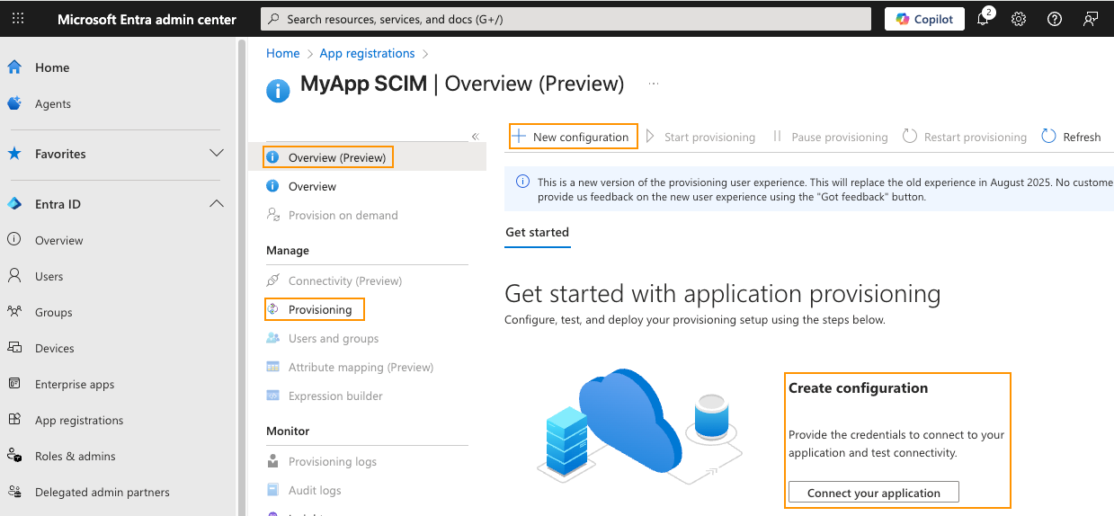Select Overview (Preview) in resource menu
Image resolution: width=1114 pixels, height=516 pixels.
tap(337, 157)
